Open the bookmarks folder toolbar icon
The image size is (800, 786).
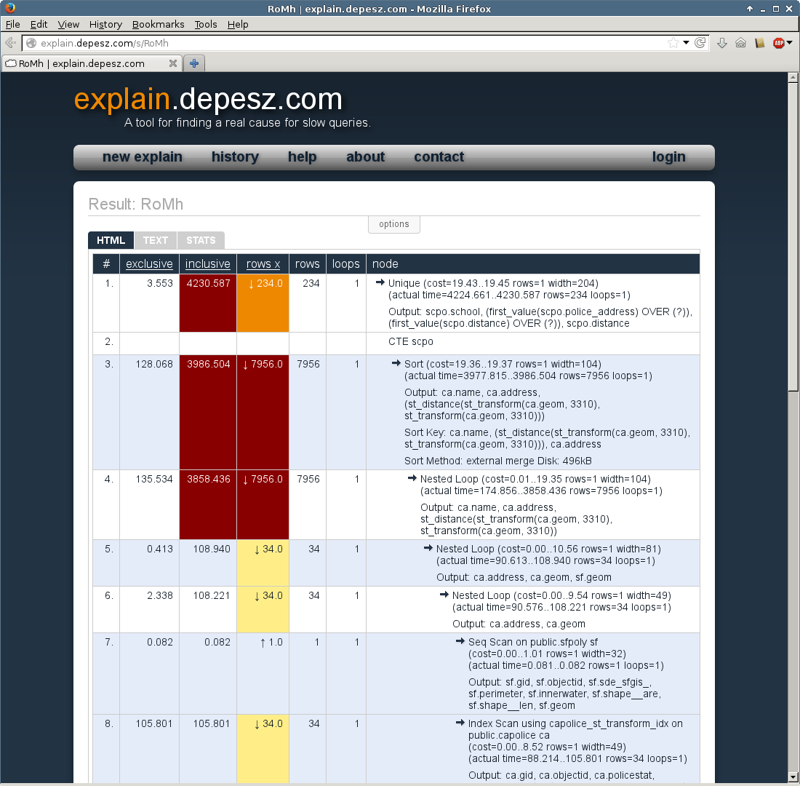pyautogui.click(x=760, y=43)
